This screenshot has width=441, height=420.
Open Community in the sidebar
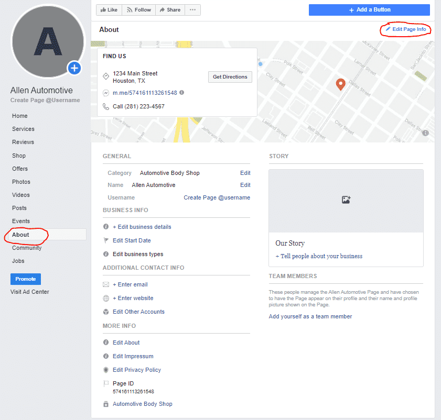click(27, 248)
